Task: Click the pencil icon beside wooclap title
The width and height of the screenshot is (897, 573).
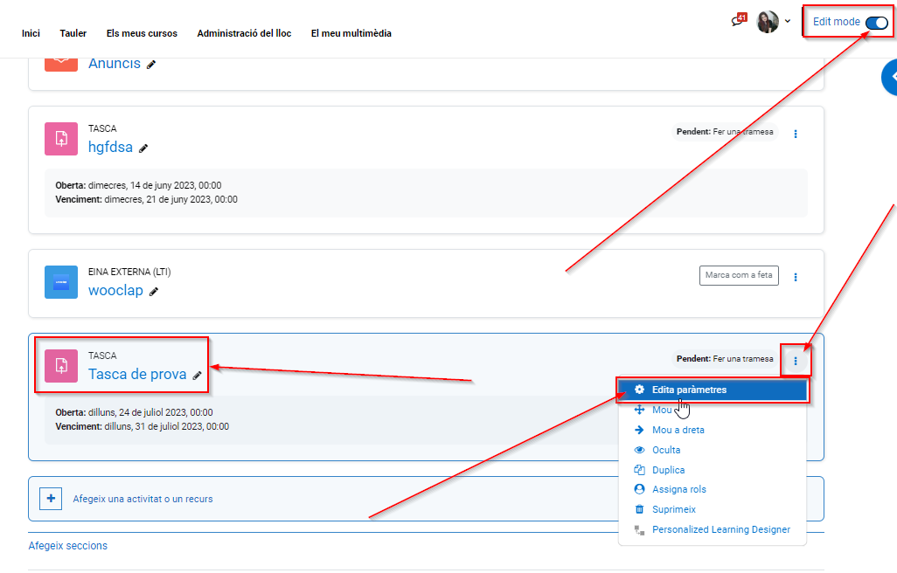Action: click(154, 292)
